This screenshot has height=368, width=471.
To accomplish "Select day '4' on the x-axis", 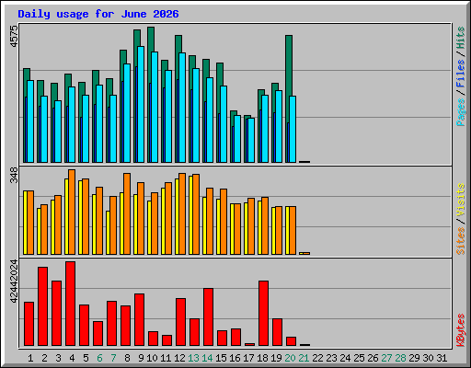I will pyautogui.click(x=72, y=358).
